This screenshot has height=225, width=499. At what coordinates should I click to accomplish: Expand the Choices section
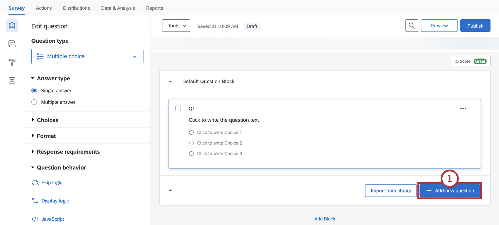[x=48, y=120]
